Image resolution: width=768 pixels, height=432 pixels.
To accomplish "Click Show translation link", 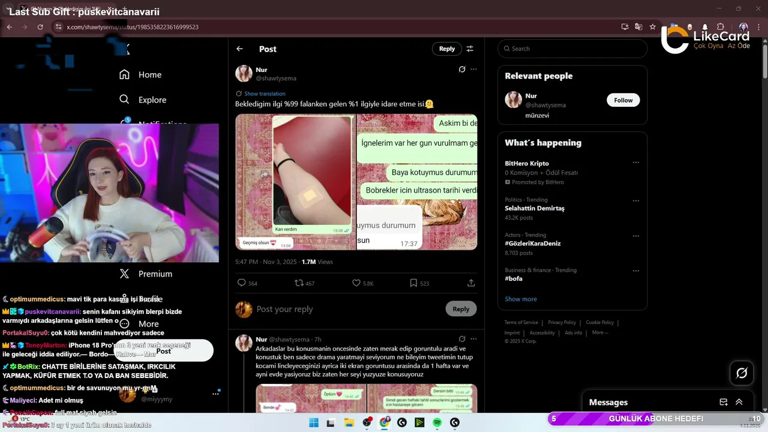I will [265, 94].
